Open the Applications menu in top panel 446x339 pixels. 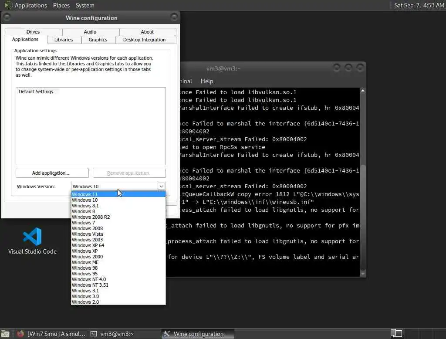31,5
